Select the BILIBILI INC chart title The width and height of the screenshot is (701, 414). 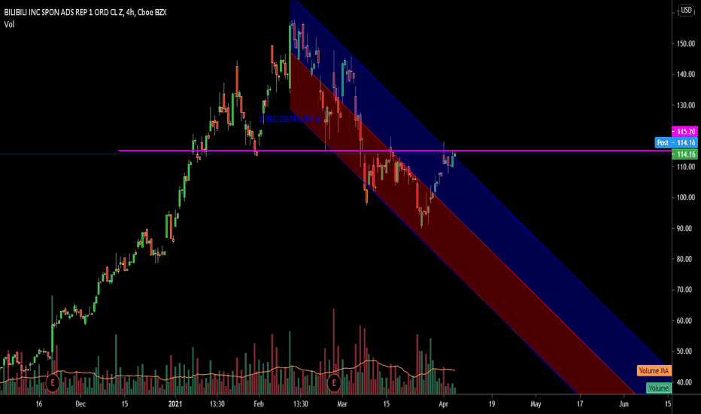(x=86, y=13)
